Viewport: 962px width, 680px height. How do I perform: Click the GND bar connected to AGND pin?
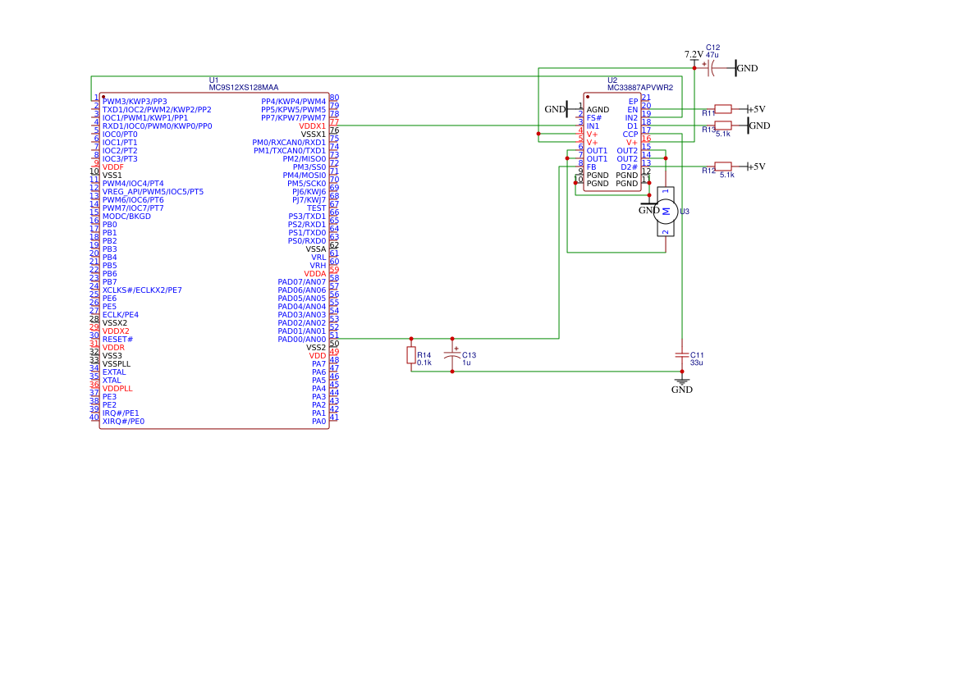point(567,109)
